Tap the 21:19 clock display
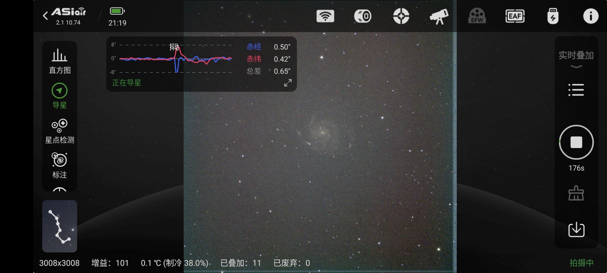The width and height of the screenshot is (607, 273). click(x=117, y=23)
